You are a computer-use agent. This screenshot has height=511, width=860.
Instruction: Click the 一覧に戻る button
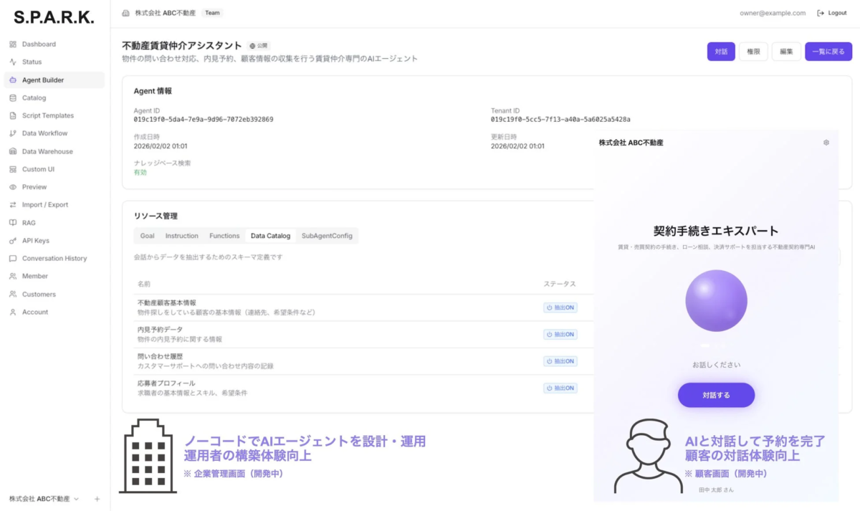[828, 52]
